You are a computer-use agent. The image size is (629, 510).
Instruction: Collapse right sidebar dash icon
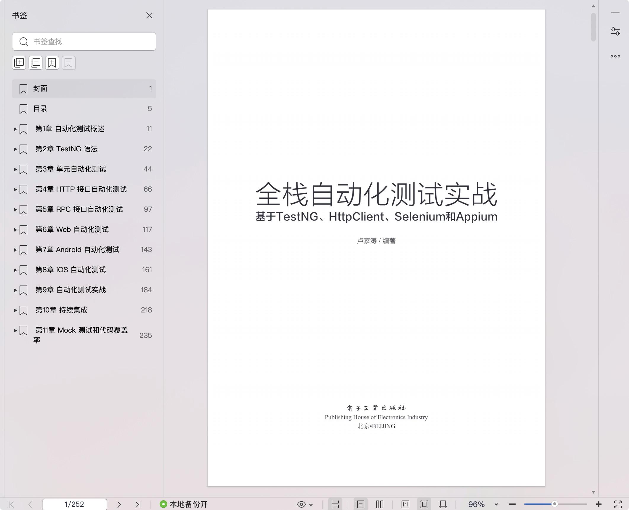(615, 13)
